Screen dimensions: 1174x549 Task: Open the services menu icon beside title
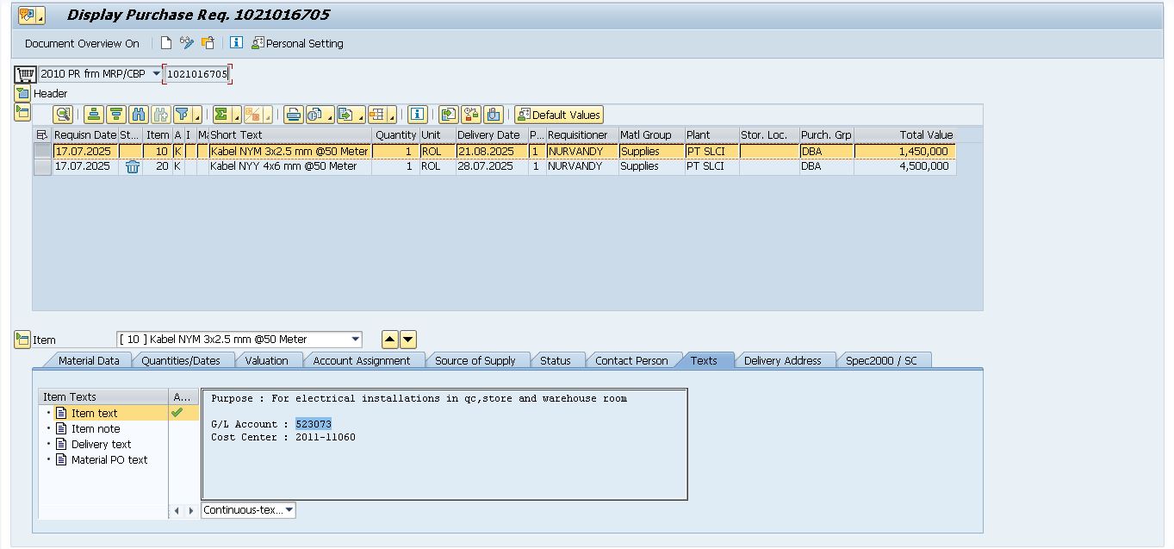(x=32, y=15)
